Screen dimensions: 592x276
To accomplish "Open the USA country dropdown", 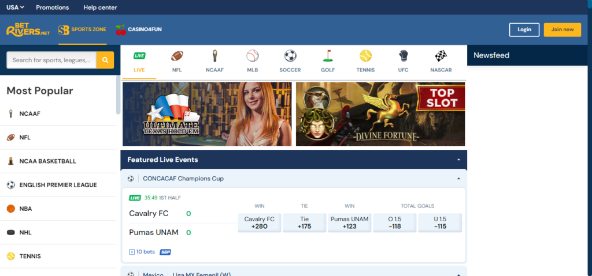I will click(x=16, y=7).
